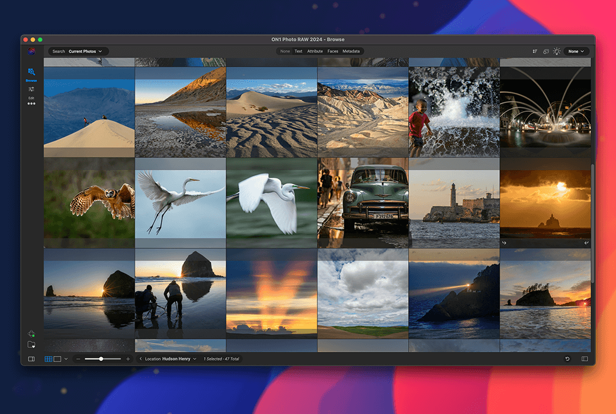The image size is (616, 414).
Task: Rotate the orange sunset photo right arrow
Action: pyautogui.click(x=586, y=243)
